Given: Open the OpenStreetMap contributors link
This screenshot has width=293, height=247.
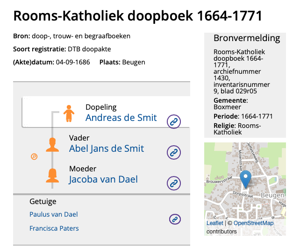Looking at the screenshot, I should point(253,223).
